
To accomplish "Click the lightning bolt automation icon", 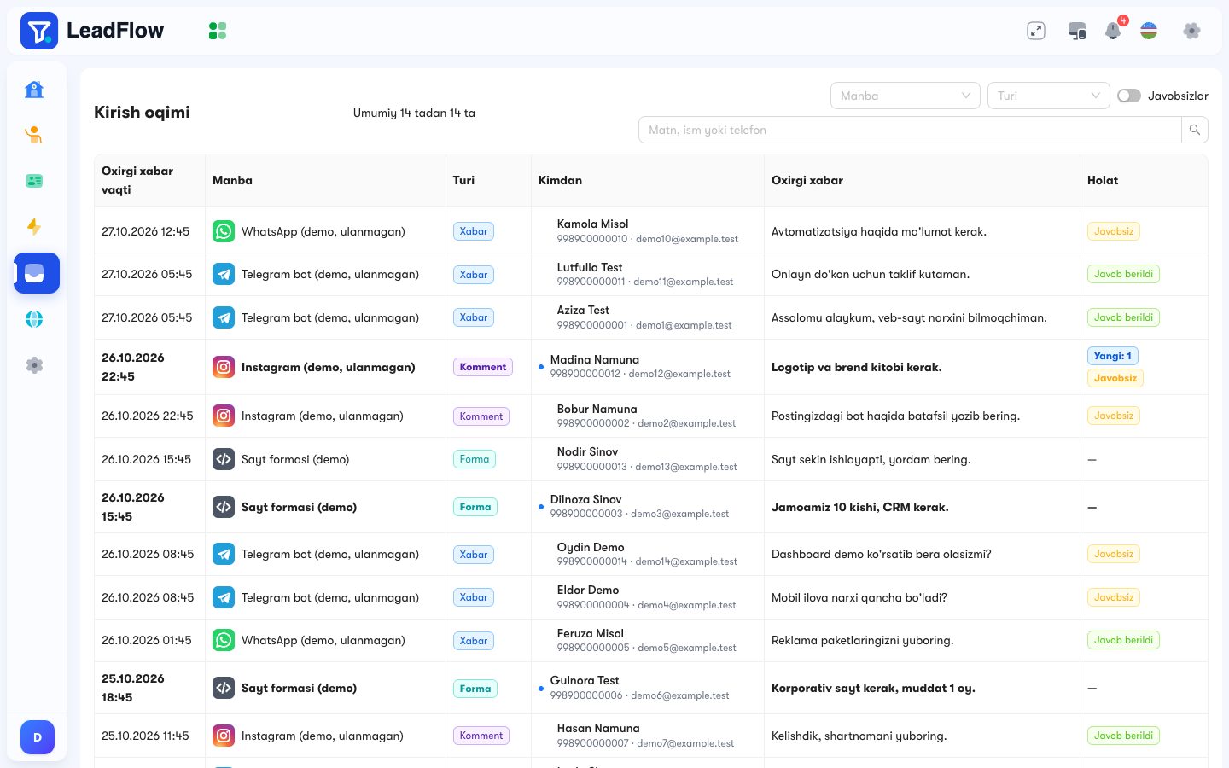I will pyautogui.click(x=34, y=227).
